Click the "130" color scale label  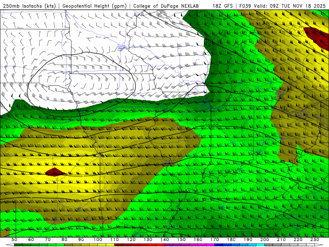click(x=148, y=240)
